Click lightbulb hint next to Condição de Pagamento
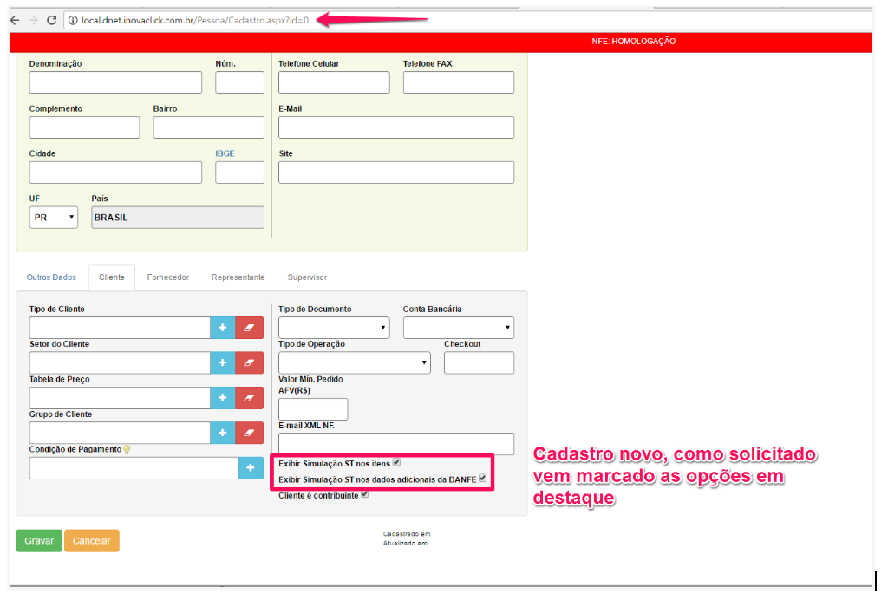This screenshot has width=888, height=600. (127, 449)
